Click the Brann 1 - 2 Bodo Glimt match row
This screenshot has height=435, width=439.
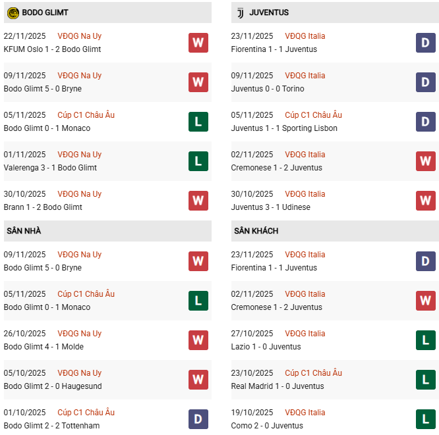43,207
